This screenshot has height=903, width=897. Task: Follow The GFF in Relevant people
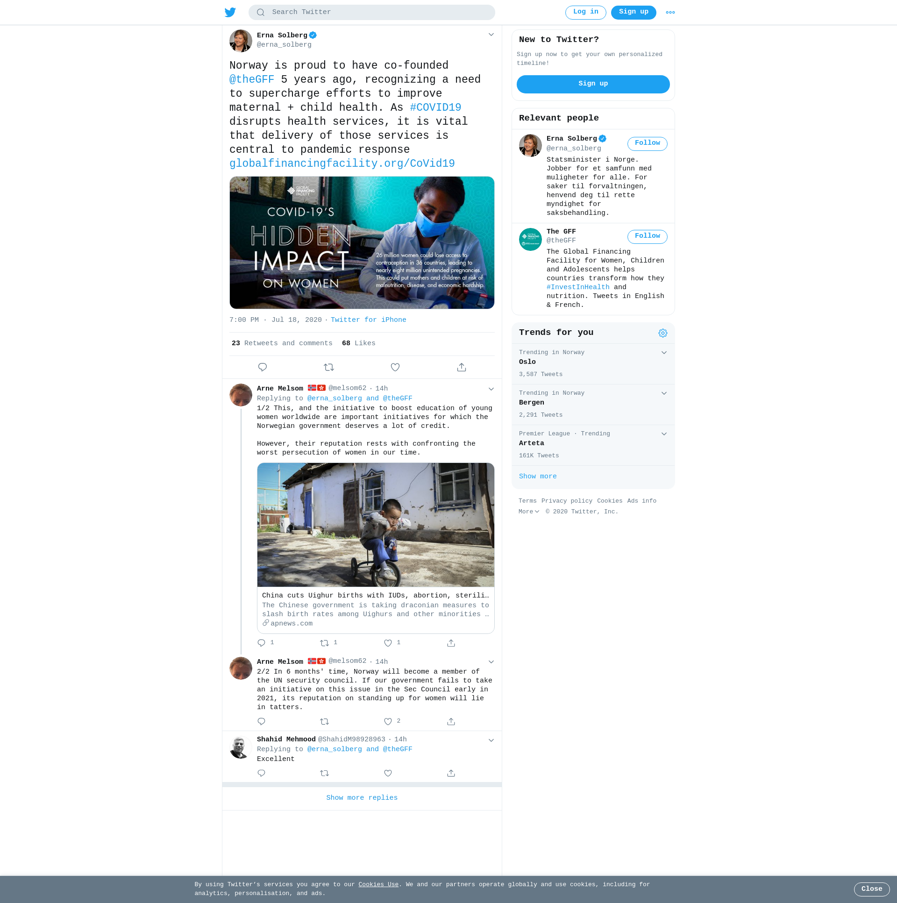[x=648, y=236]
